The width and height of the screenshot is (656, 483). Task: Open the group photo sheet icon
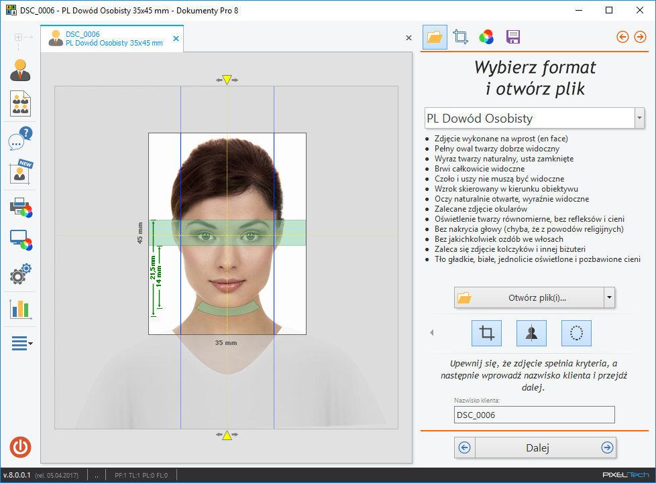tap(20, 104)
